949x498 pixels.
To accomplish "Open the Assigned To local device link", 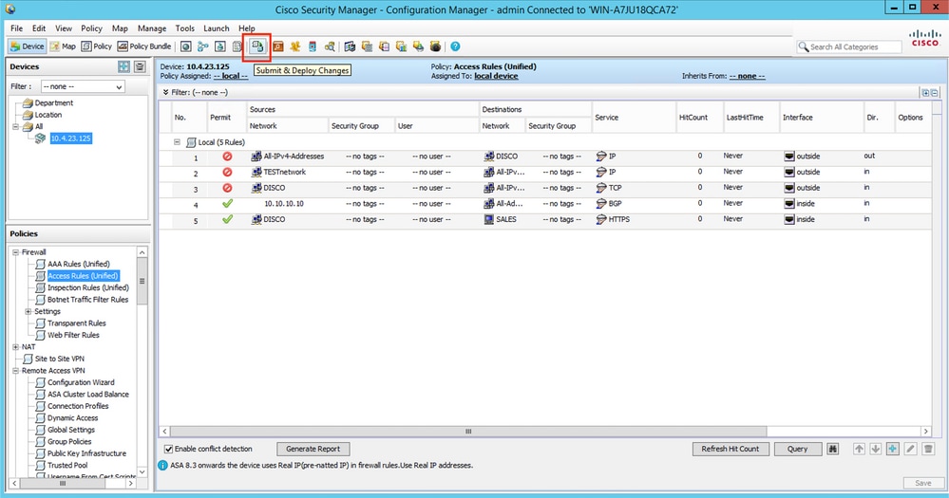I will pyautogui.click(x=496, y=76).
